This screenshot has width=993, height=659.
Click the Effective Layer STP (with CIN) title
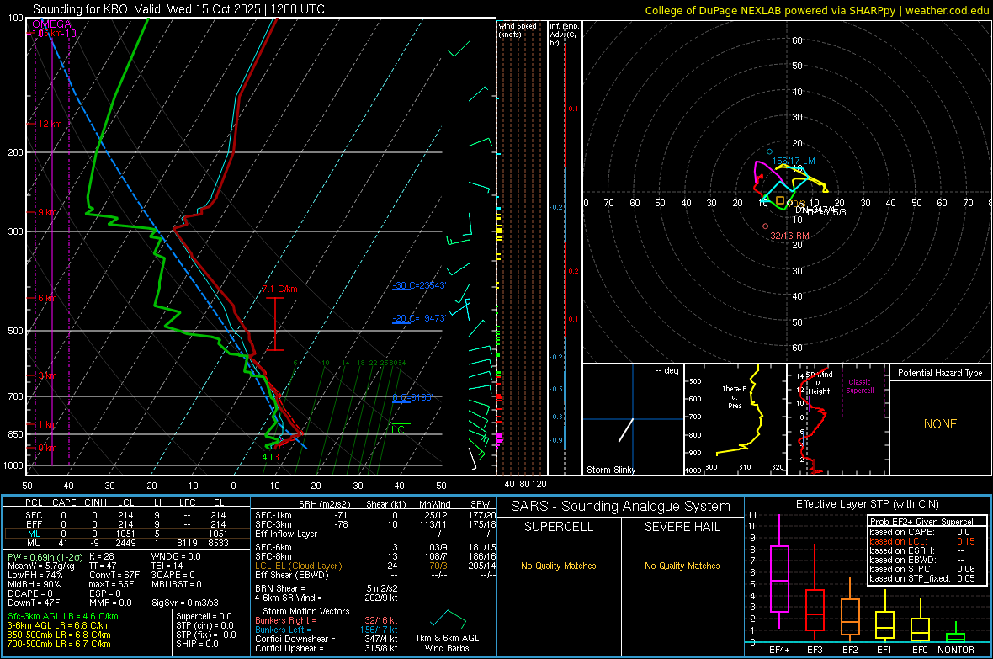(x=867, y=504)
